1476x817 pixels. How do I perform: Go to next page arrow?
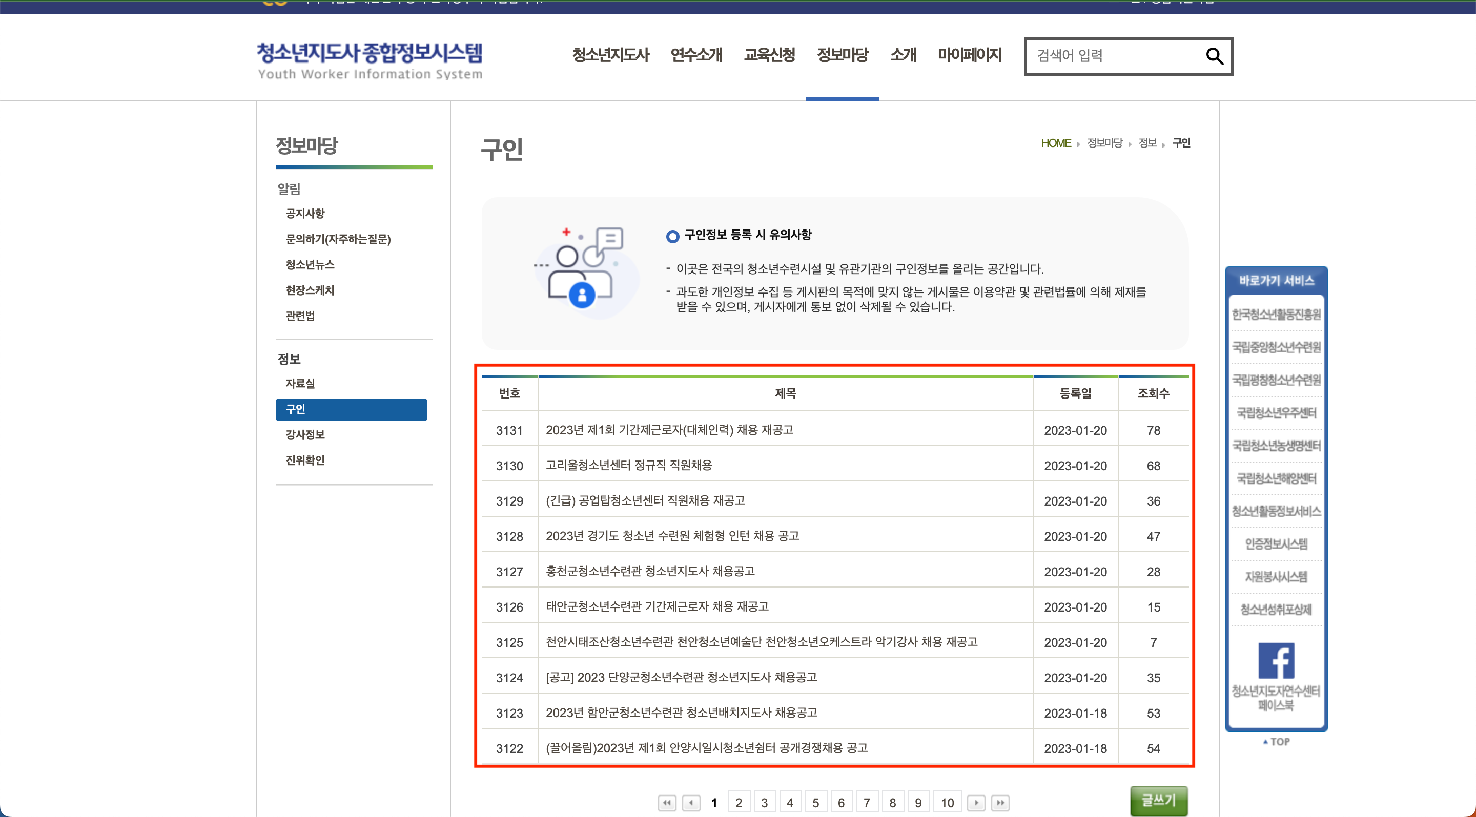click(976, 803)
